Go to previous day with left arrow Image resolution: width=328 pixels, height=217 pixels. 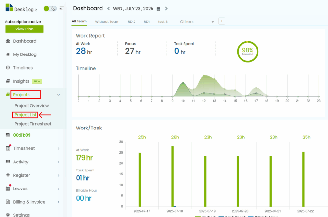tap(108, 9)
